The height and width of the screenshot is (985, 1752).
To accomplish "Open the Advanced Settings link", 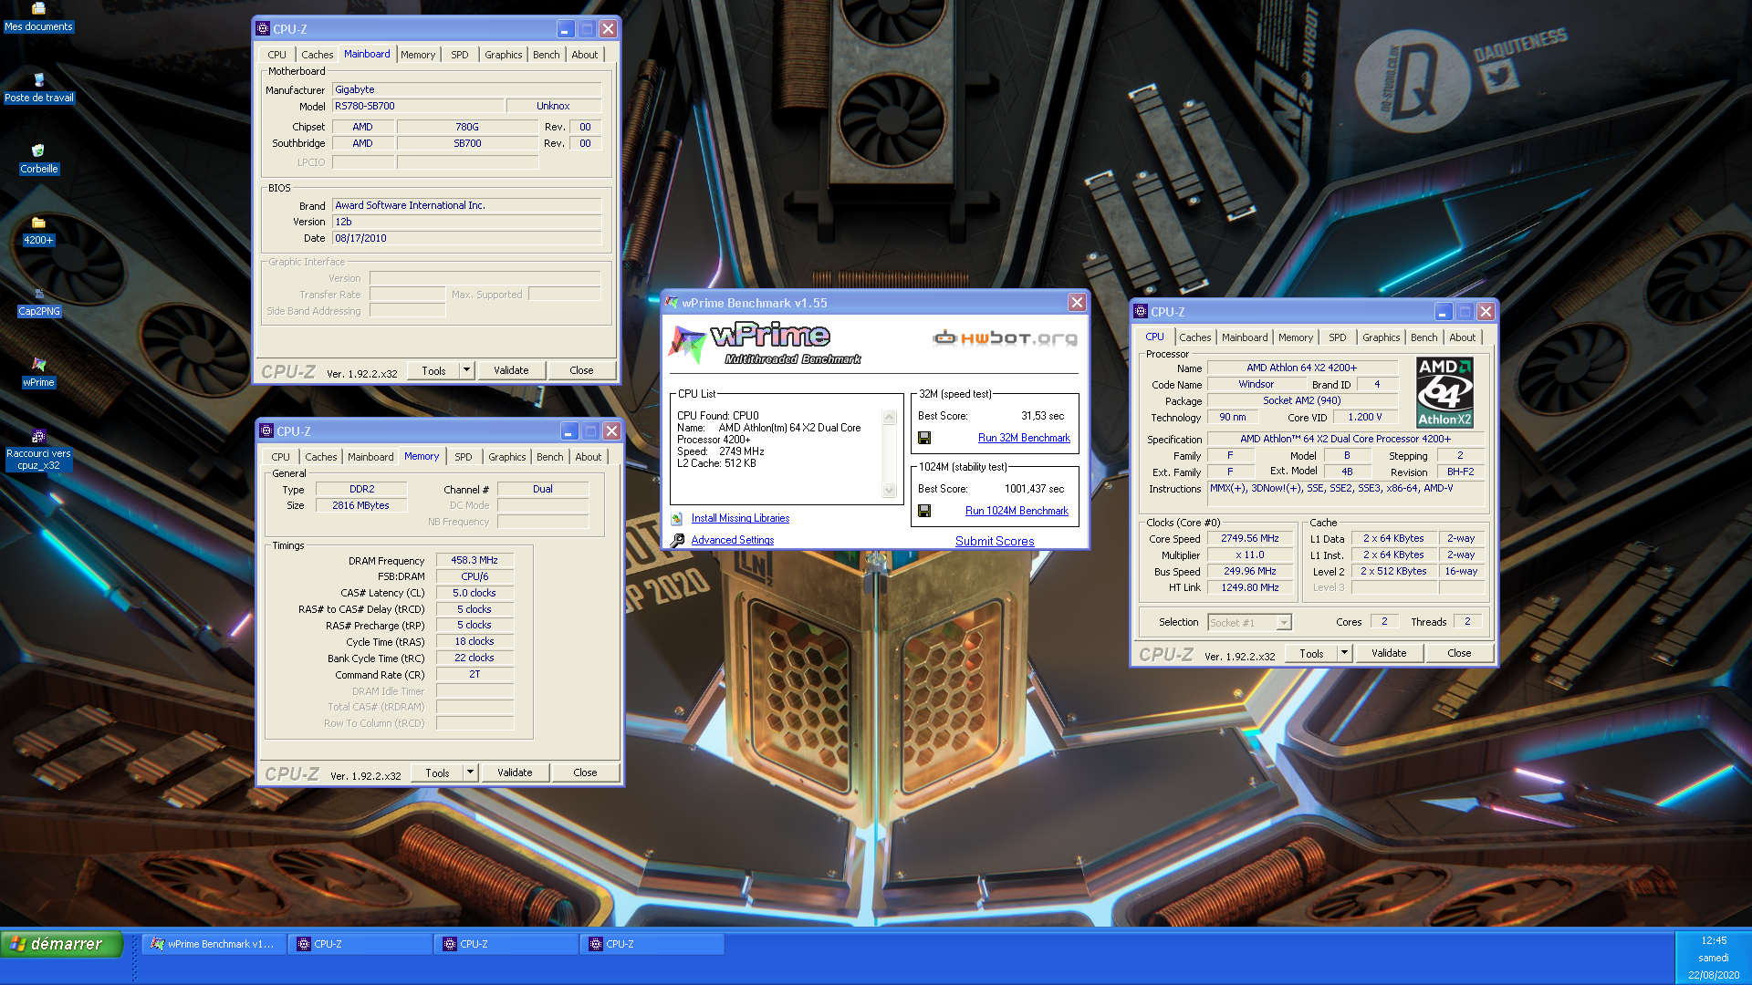I will (732, 540).
